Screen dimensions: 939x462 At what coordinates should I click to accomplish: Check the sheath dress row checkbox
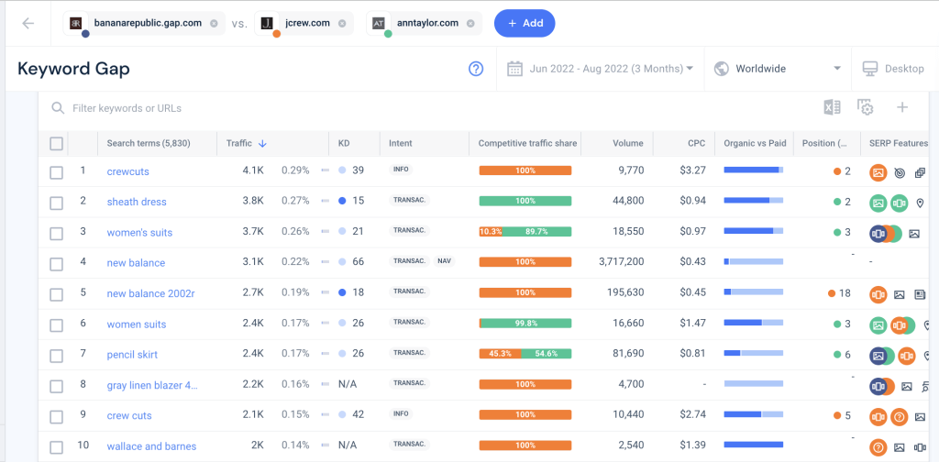pyautogui.click(x=56, y=203)
